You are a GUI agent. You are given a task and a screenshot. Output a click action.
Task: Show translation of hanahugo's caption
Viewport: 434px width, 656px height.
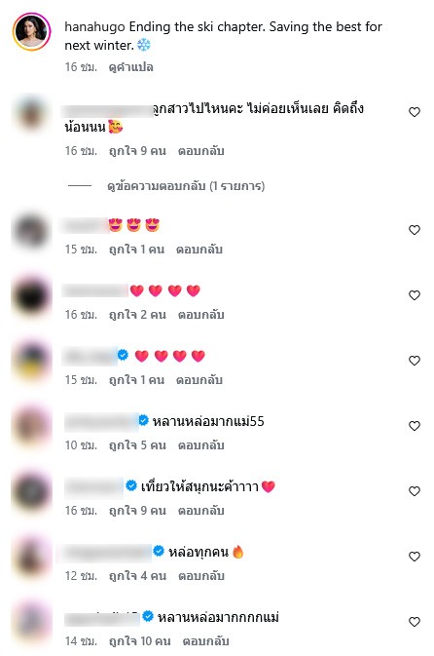(130, 67)
